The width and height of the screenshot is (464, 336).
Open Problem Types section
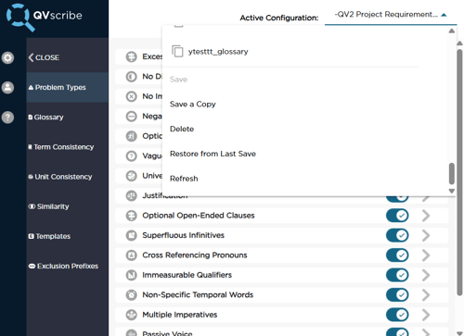click(67, 87)
